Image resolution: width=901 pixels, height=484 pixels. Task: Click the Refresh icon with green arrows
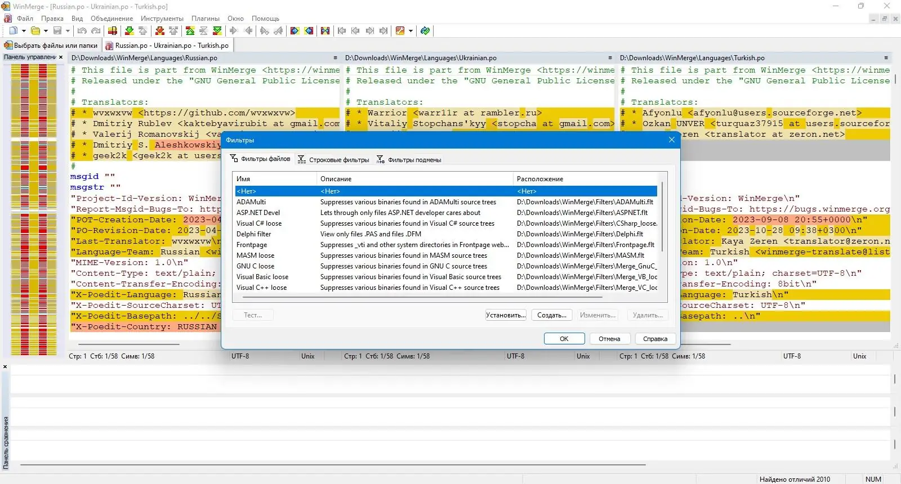point(425,31)
